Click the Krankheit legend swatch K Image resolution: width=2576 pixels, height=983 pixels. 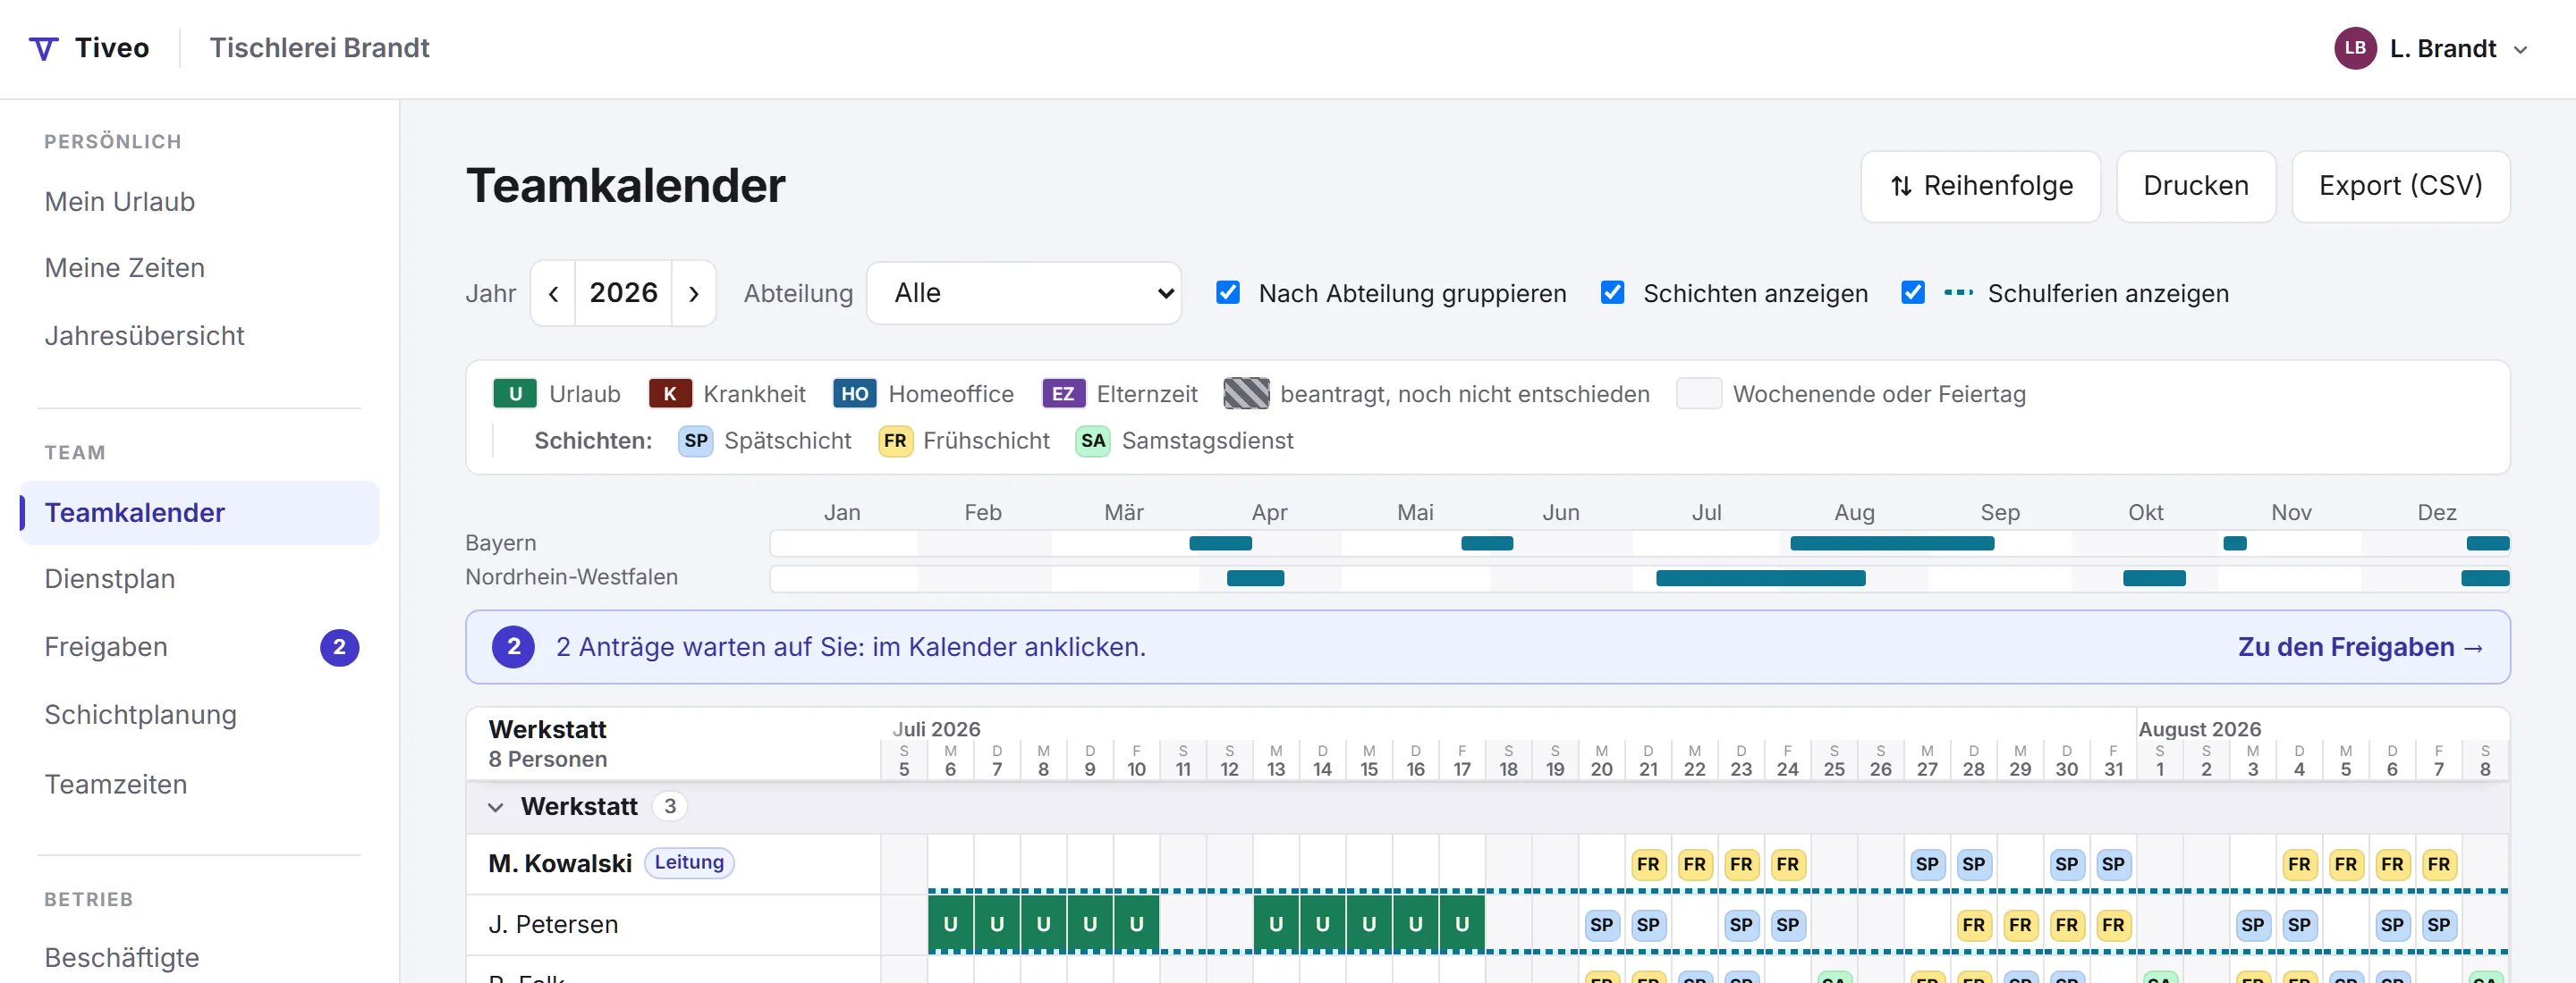670,393
